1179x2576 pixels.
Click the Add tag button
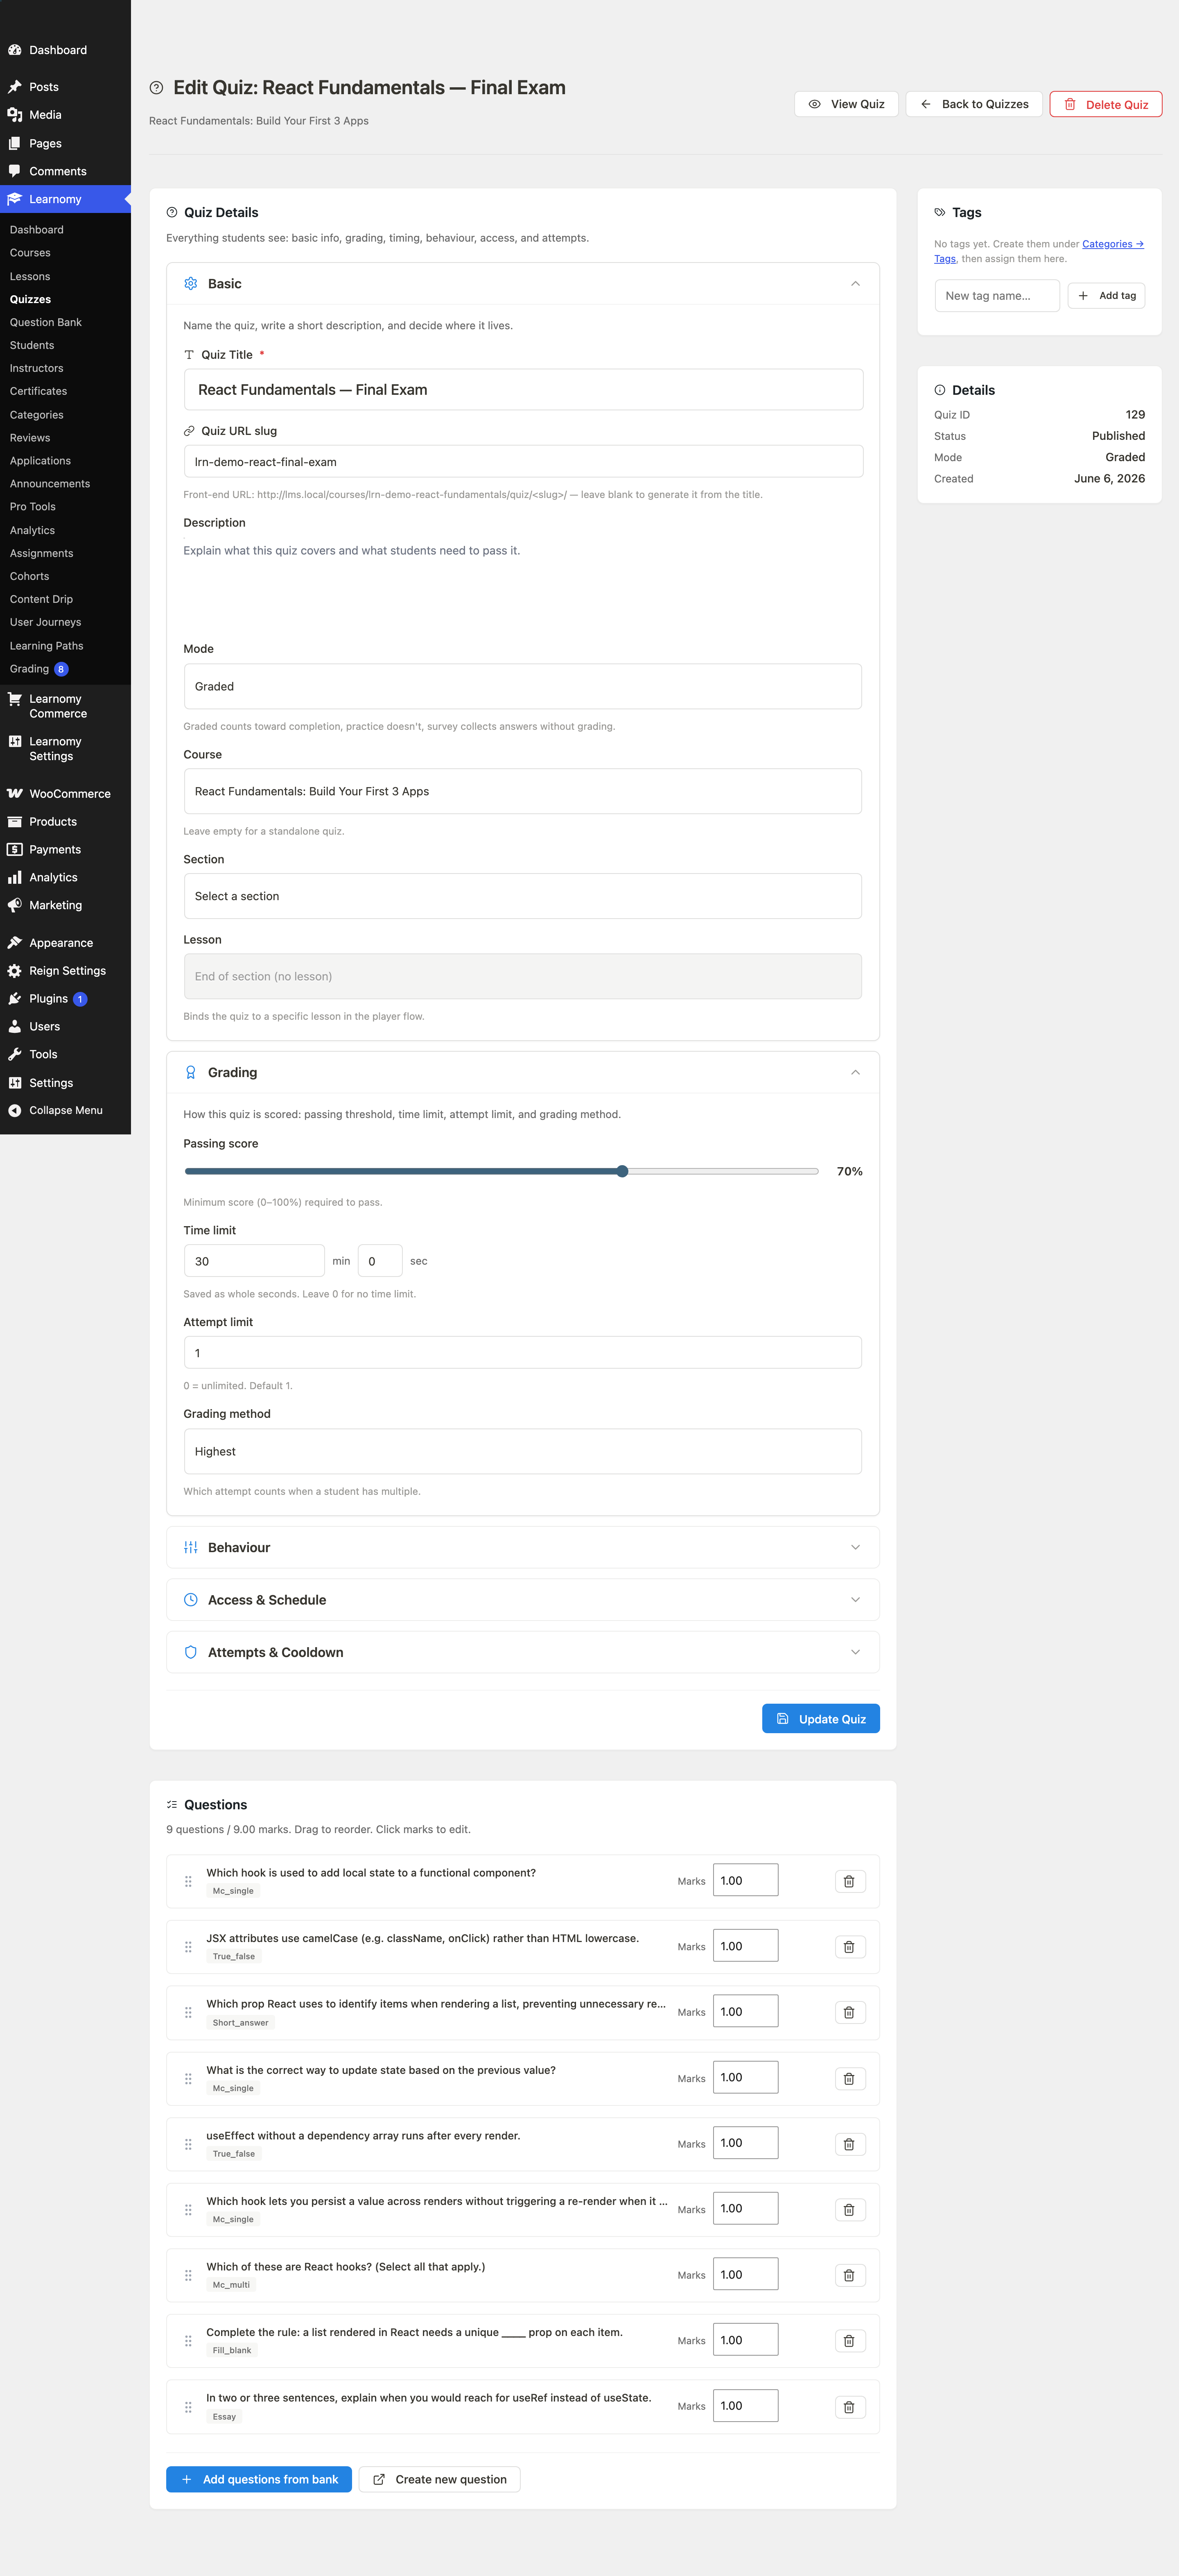click(1107, 296)
